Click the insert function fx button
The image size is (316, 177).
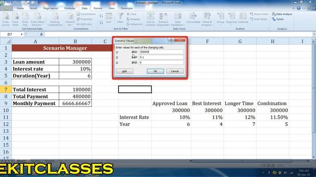pos(41,34)
